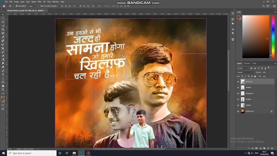The width and height of the screenshot is (277, 156).
Task: Select the Horizontal Type tool
Action: [x=3, y=75]
